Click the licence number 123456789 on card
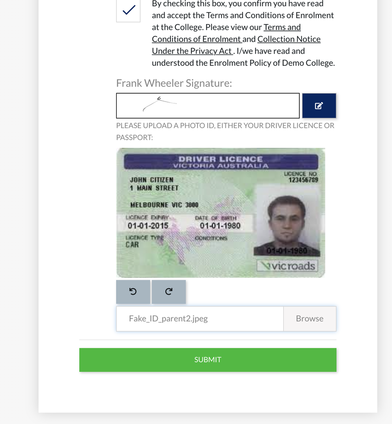The width and height of the screenshot is (392, 424). click(x=303, y=180)
